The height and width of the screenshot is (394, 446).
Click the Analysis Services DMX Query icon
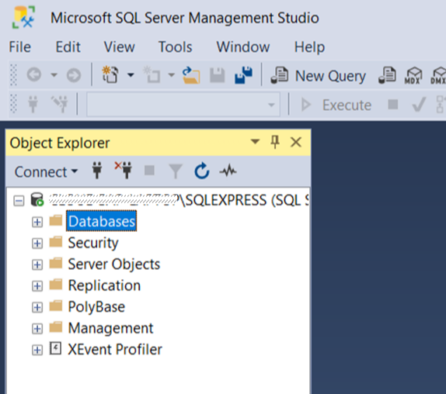[x=438, y=75]
